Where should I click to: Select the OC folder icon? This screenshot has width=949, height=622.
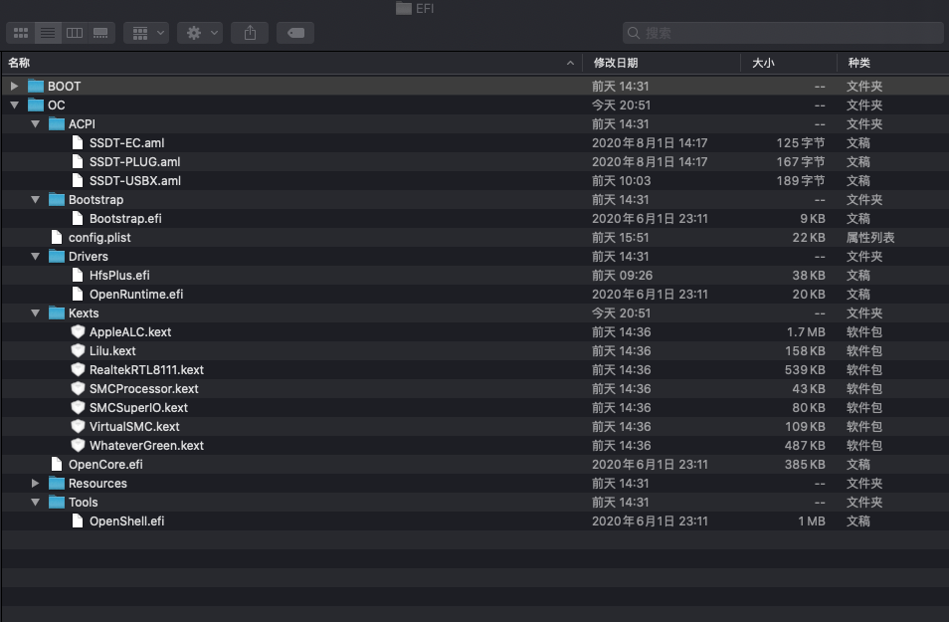[36, 104]
